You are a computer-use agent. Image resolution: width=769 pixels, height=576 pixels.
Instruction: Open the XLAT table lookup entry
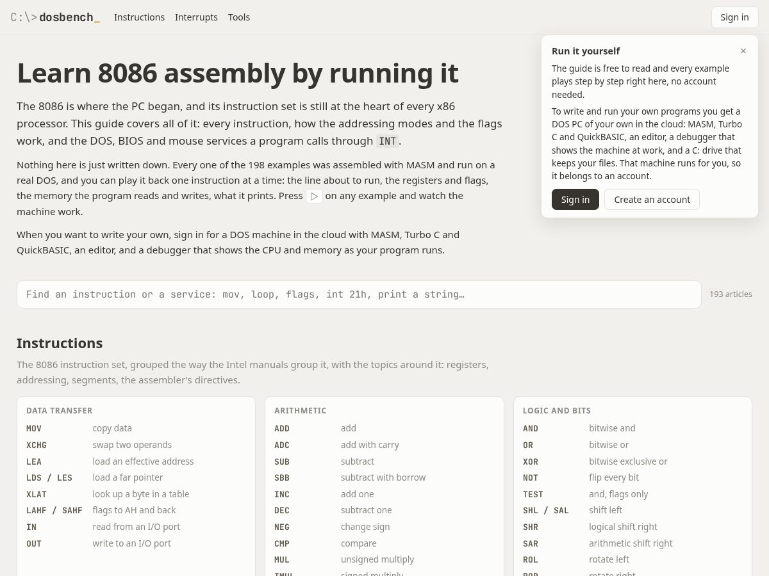[x=136, y=494]
